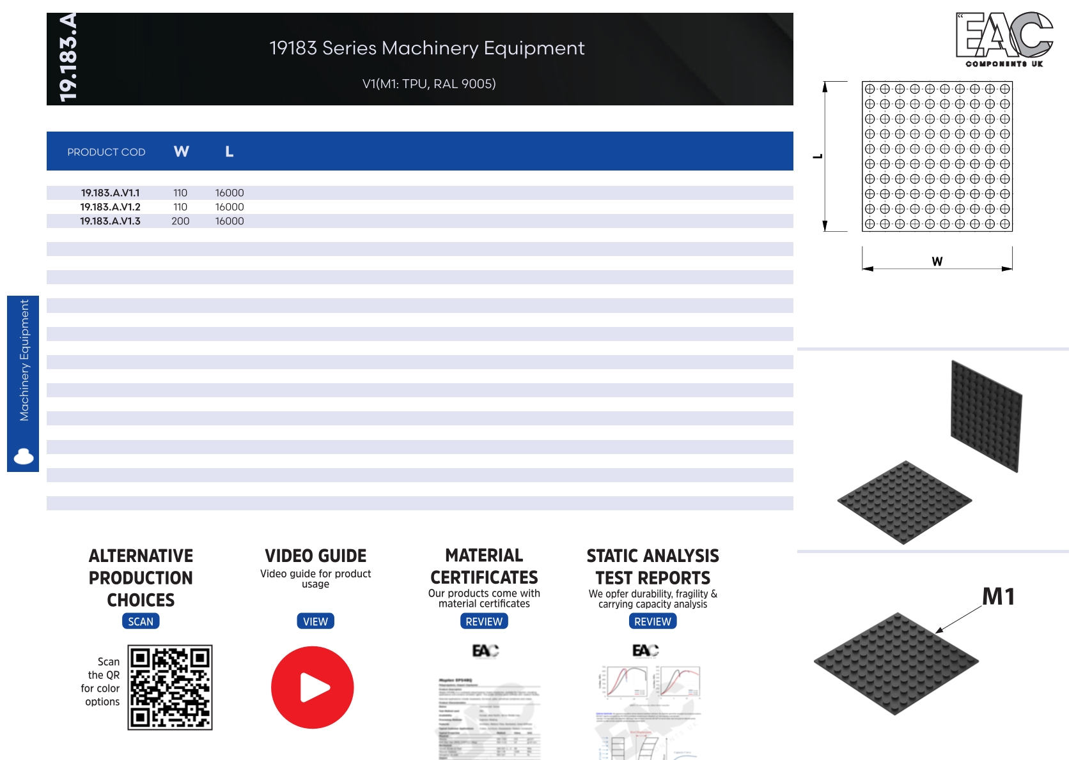Click the 3D mat render labeled M1

pos(896,664)
